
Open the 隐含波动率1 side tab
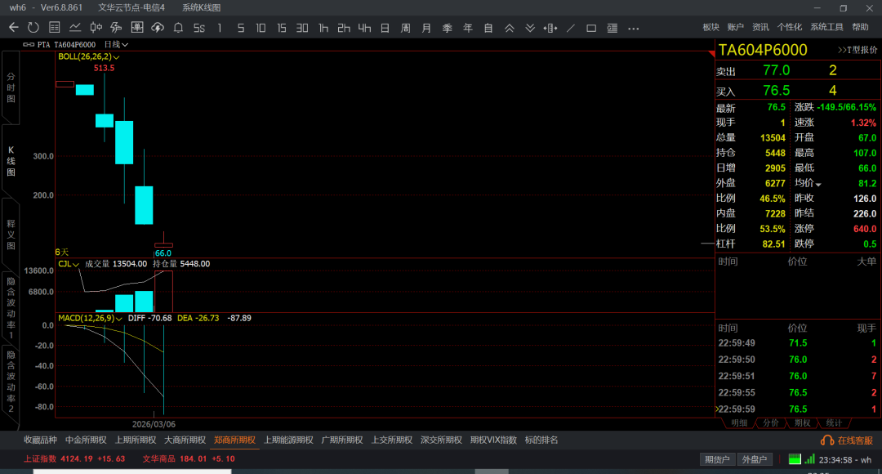11,308
